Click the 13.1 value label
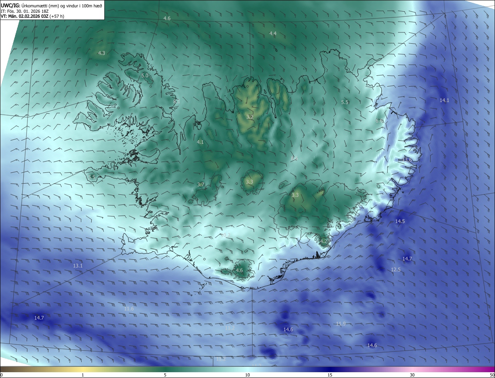Viewport: 495px width, 378px height. tap(78, 266)
